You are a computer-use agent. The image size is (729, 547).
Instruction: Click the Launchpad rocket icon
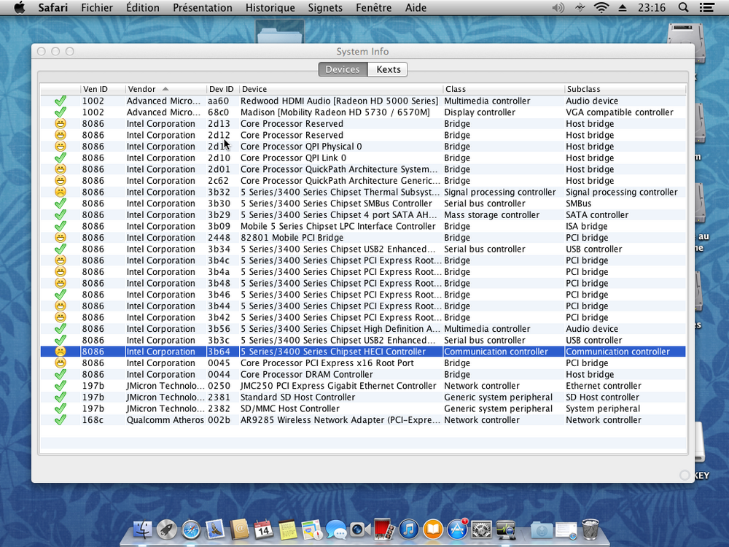(x=166, y=529)
